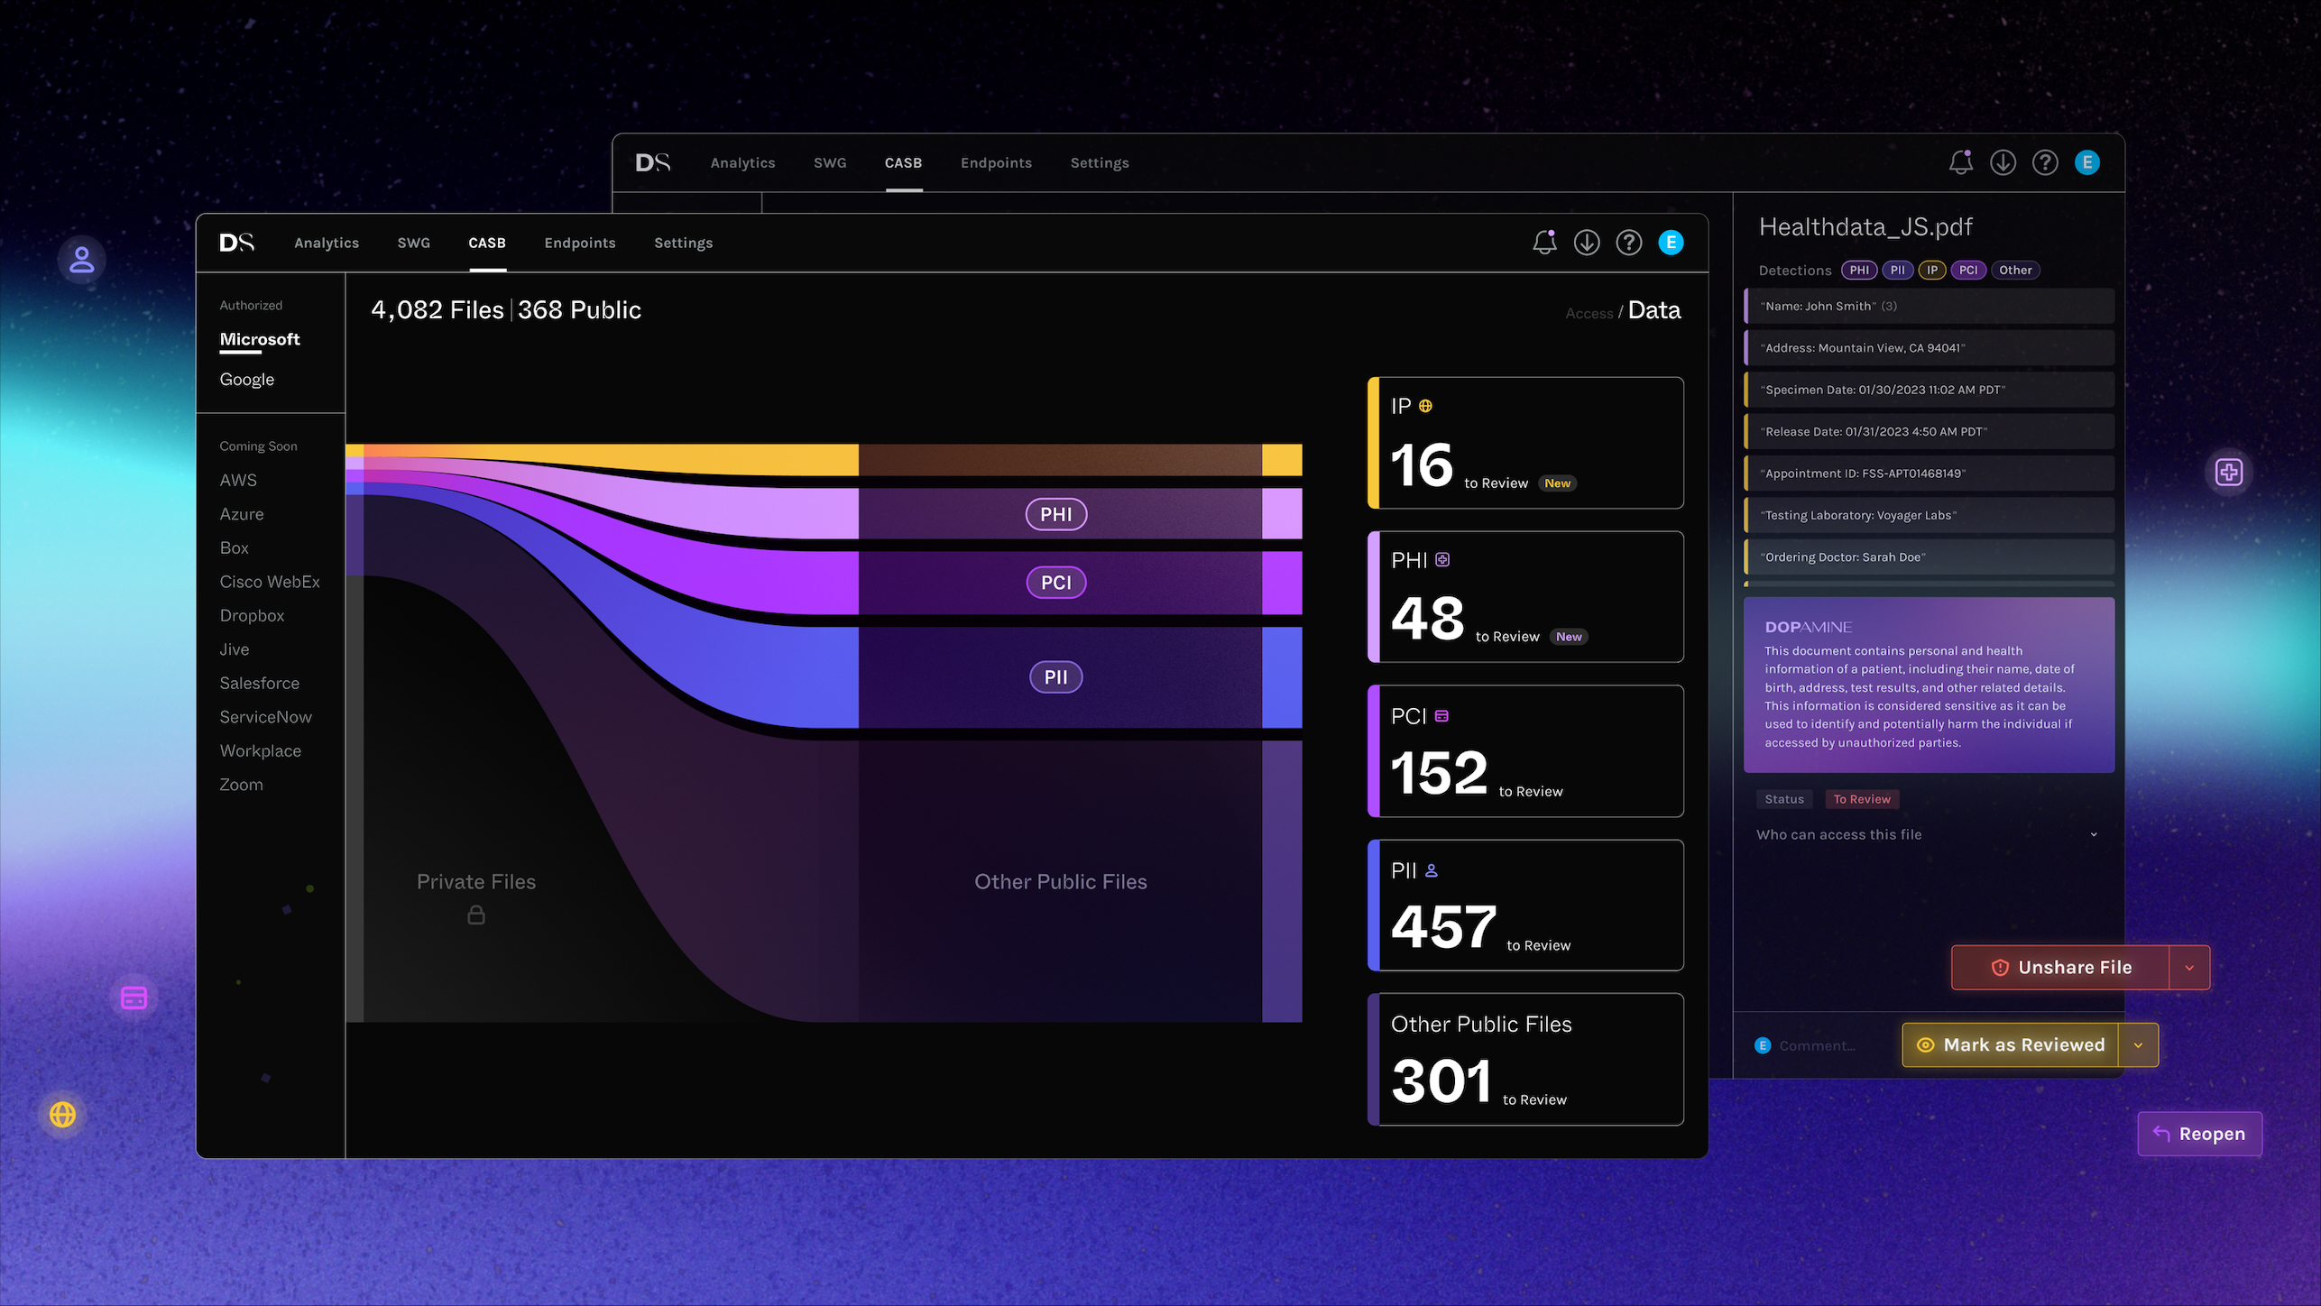Expand Who can access this file
2321x1306 pixels.
pos(1928,834)
